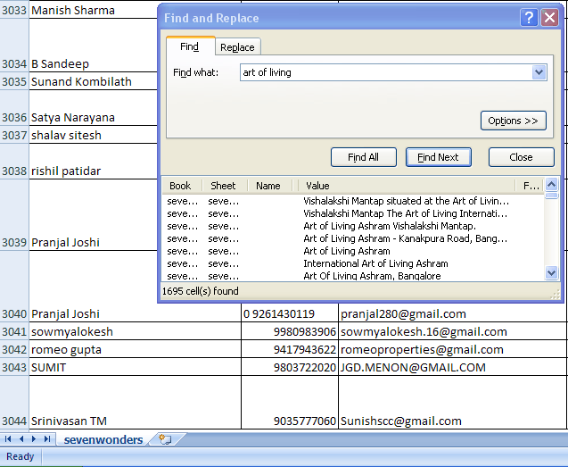Click the results list scroll-up arrow
Screen dimensions: 568x467
[552, 185]
